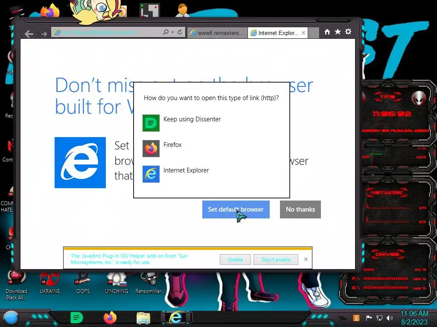Select the Internet Explorer tab
Image resolution: width=437 pixels, height=327 pixels.
pos(275,33)
